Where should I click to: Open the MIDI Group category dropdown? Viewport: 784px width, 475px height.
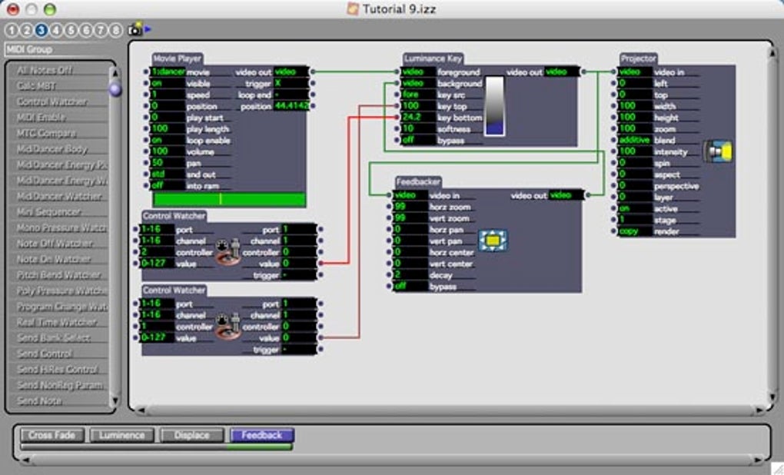(62, 49)
